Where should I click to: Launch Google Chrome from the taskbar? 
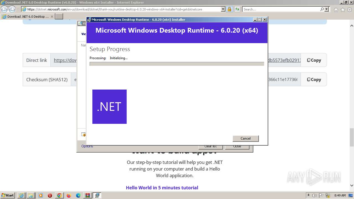coord(59,195)
